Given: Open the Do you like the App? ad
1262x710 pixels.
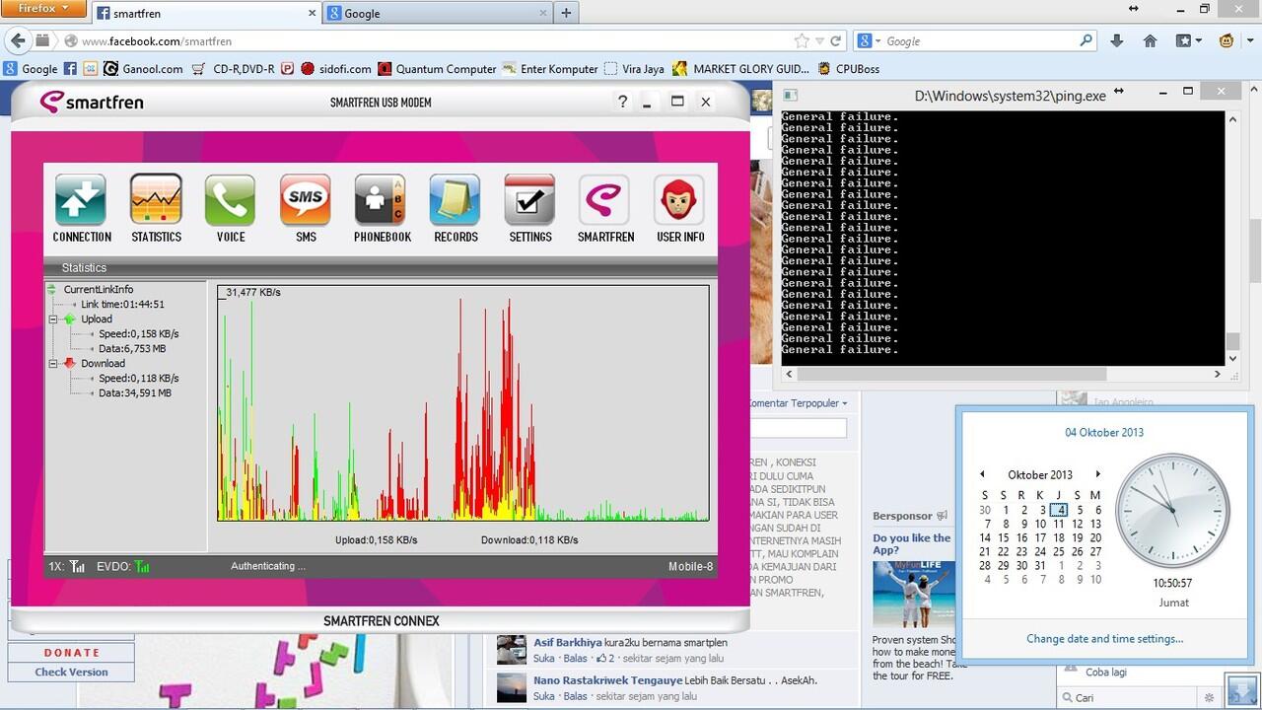Looking at the screenshot, I should coord(911,543).
